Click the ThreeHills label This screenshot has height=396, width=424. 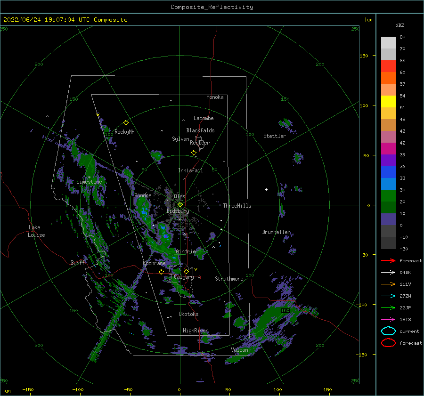click(x=237, y=206)
